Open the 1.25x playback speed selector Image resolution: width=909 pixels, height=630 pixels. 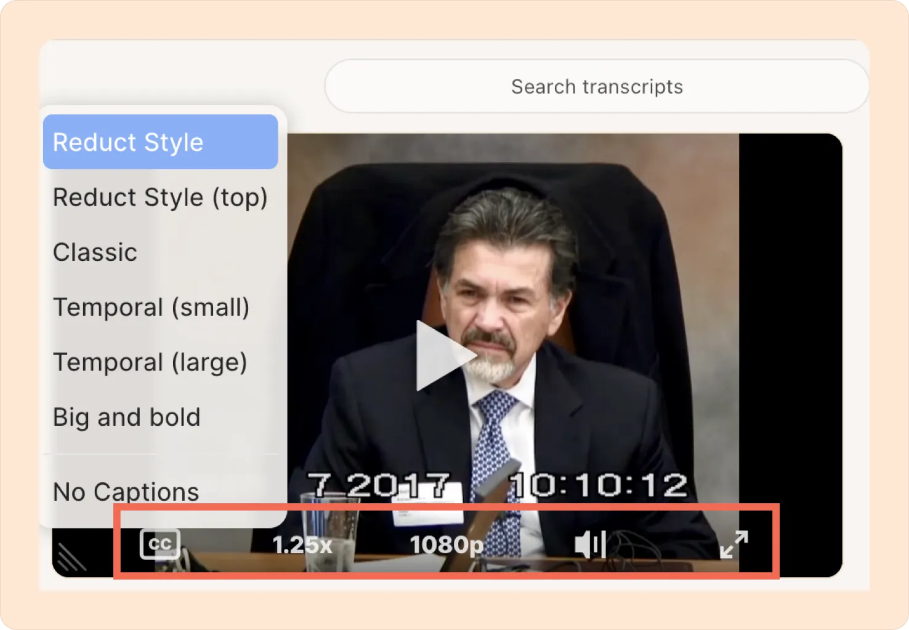[x=302, y=544]
